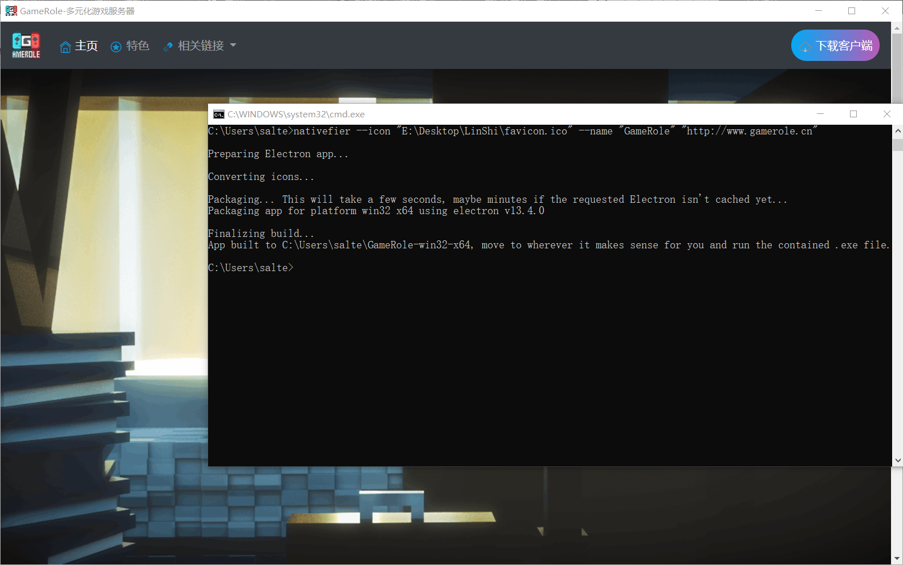
Task: Click the GameRole page scrollbar up arrow
Action: coord(897,27)
